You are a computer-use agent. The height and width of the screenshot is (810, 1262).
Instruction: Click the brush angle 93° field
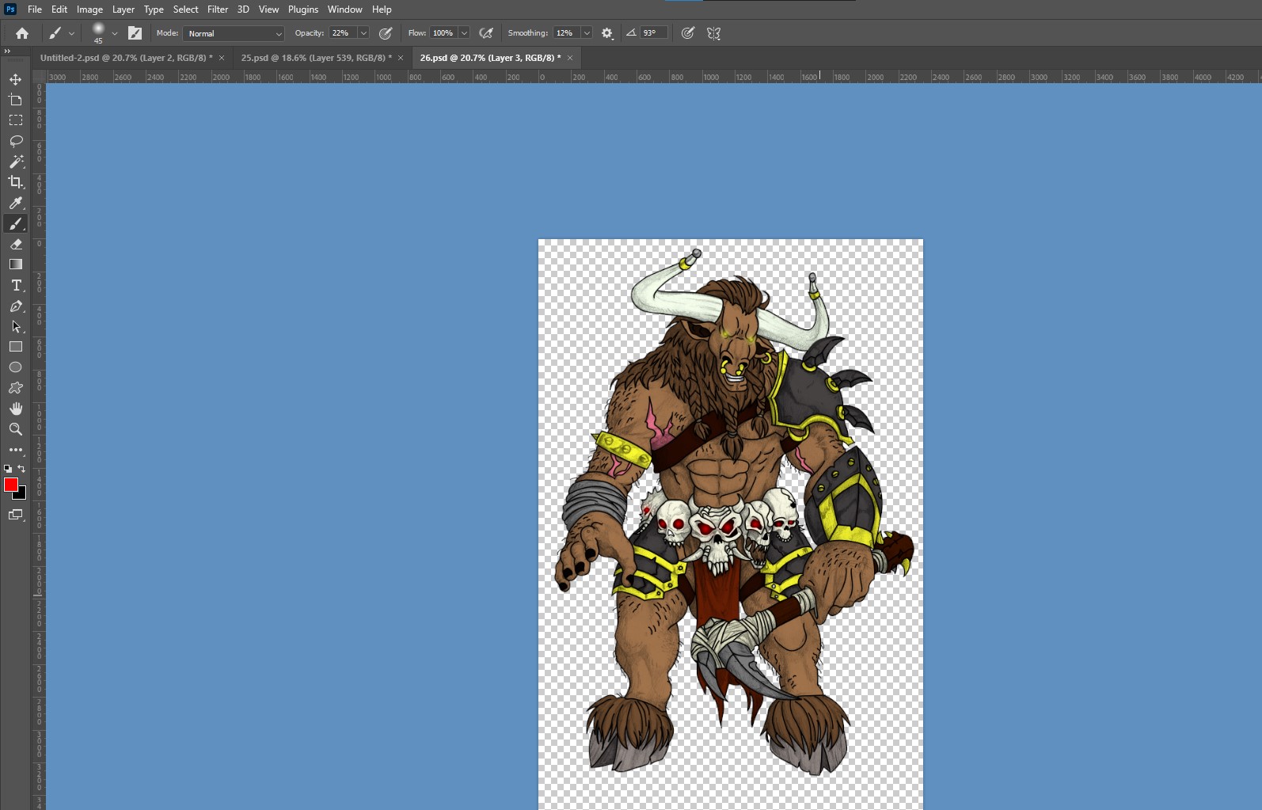[654, 33]
